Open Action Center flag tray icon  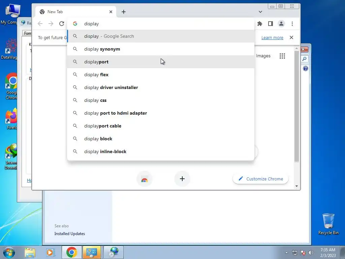303,253
